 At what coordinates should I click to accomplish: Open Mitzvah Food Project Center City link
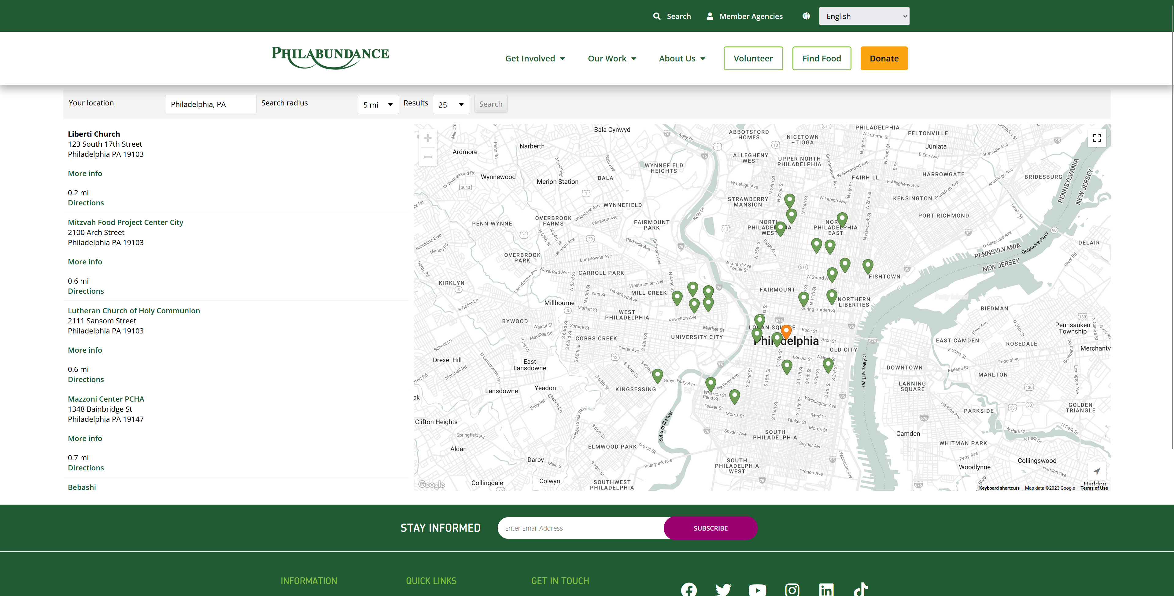125,223
